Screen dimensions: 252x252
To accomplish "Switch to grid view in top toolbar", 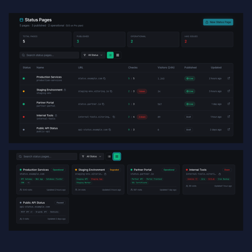I will [118, 55].
